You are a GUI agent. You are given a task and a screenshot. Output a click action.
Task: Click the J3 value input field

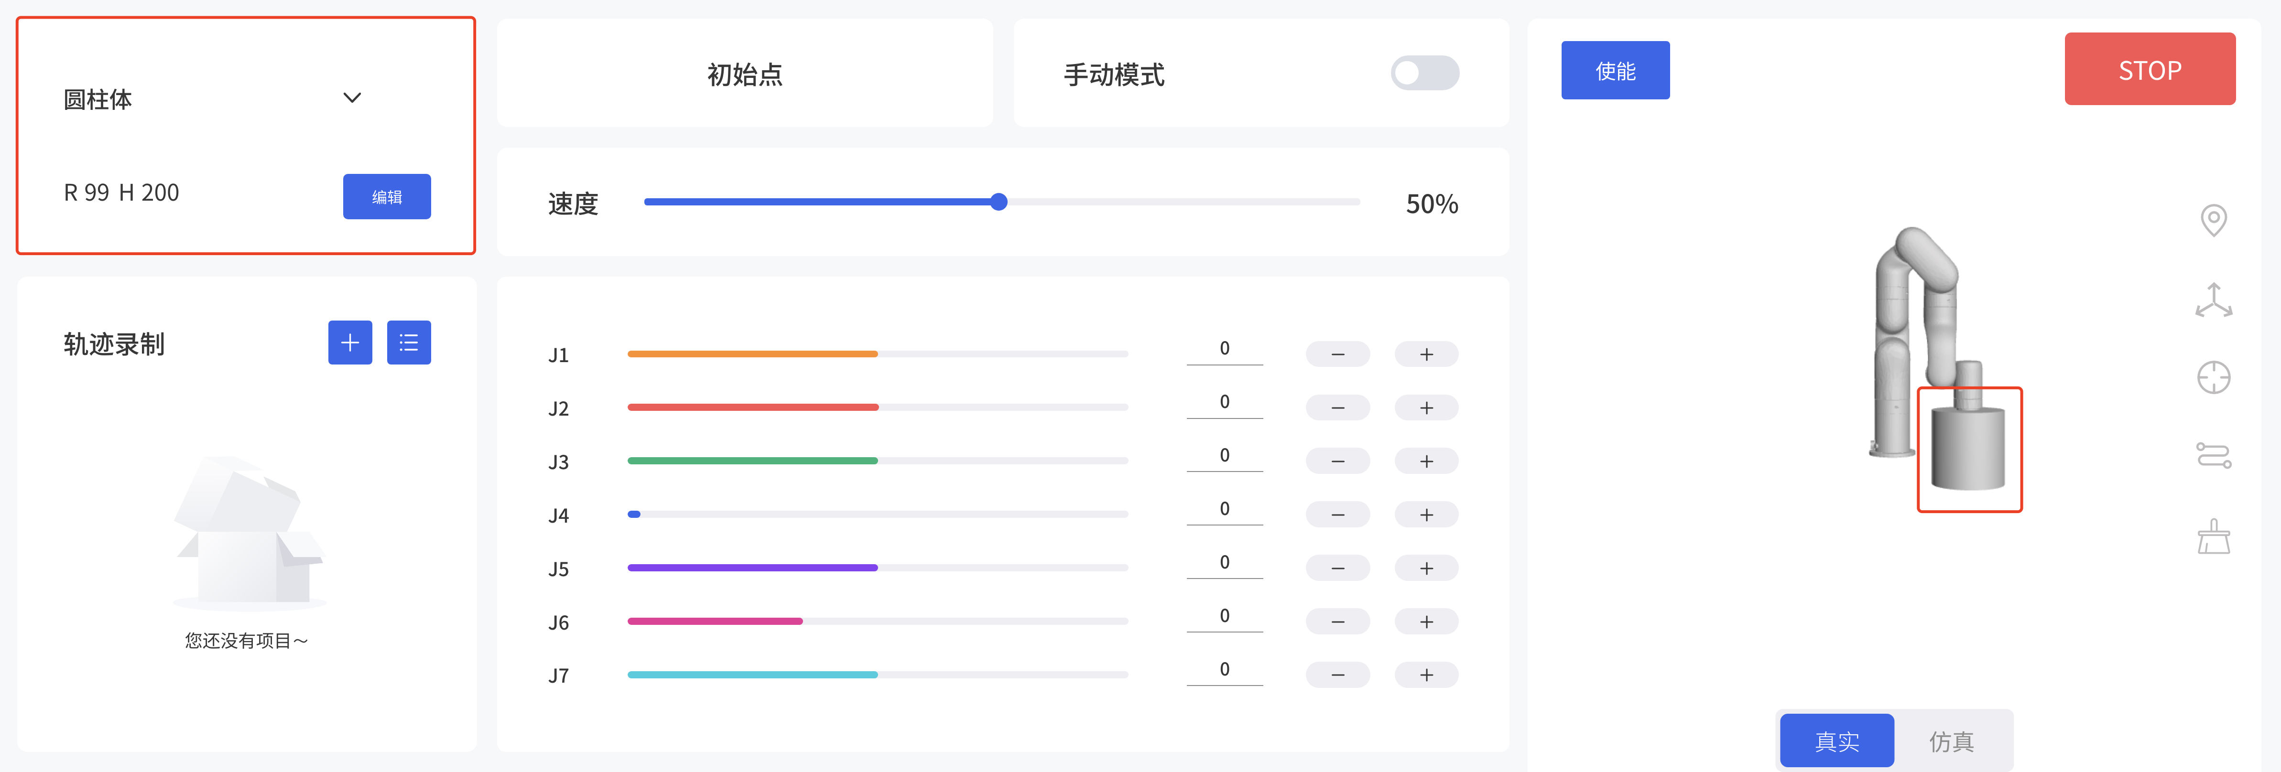point(1225,454)
